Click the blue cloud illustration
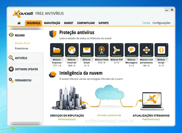182x133 pixels. pos(110,93)
